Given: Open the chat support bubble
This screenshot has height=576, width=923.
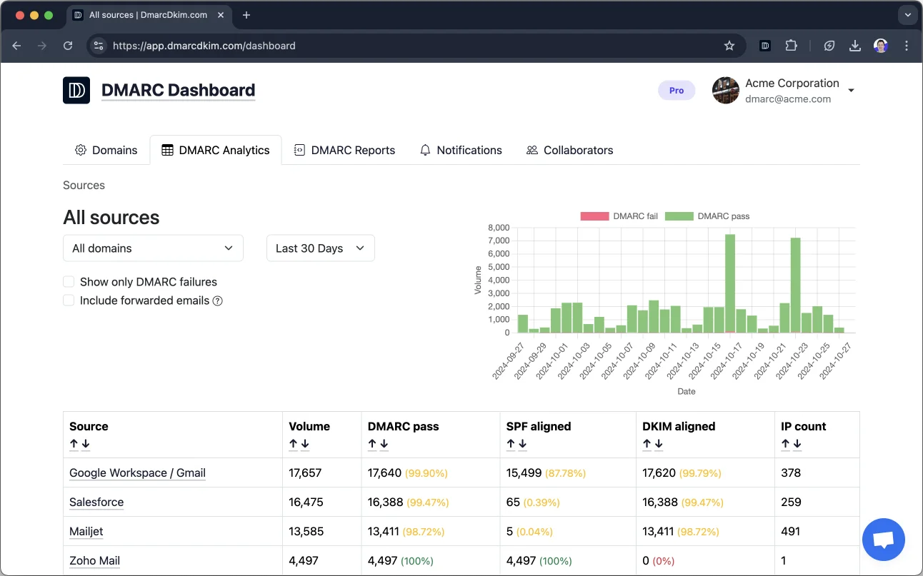Looking at the screenshot, I should [x=883, y=540].
